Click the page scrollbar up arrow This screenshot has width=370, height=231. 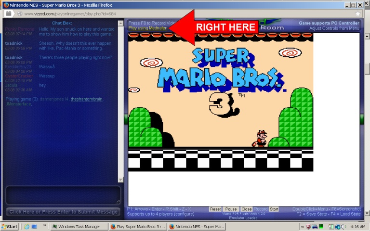click(x=367, y=36)
